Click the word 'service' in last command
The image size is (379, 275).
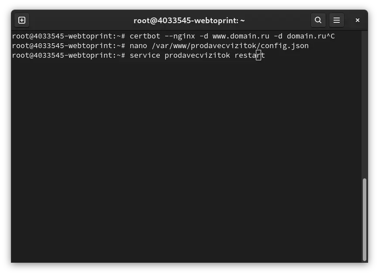(145, 56)
